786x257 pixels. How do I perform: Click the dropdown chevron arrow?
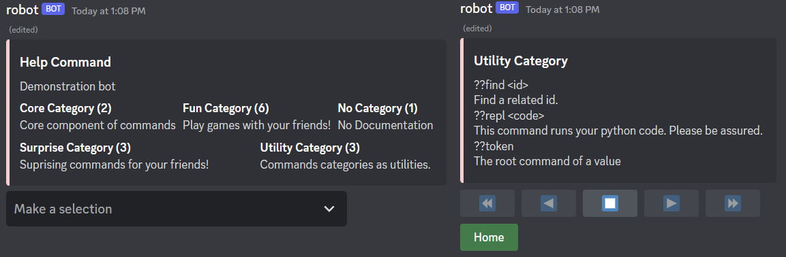(x=329, y=209)
